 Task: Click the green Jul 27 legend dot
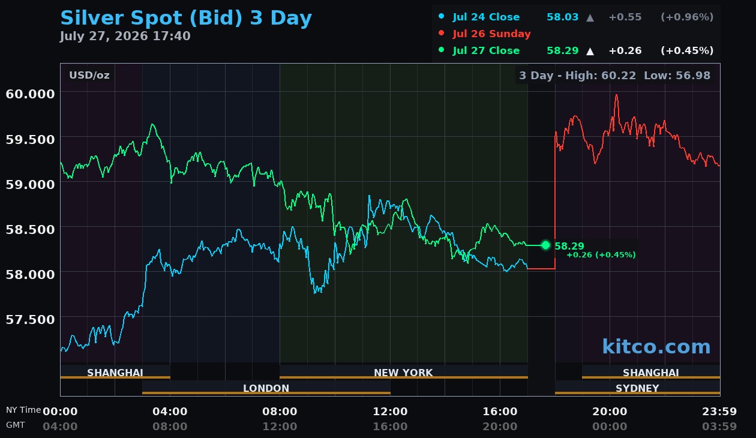[442, 50]
